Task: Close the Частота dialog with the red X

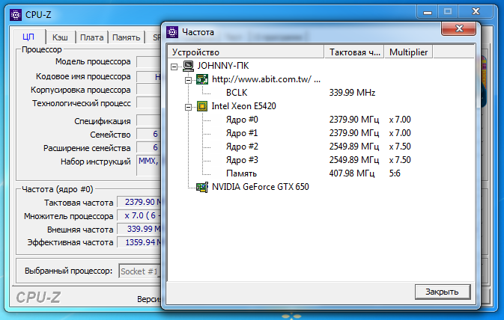Action: tap(459, 28)
